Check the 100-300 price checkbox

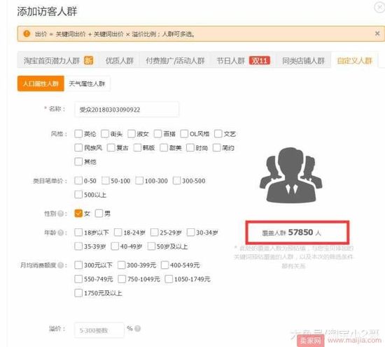point(139,181)
